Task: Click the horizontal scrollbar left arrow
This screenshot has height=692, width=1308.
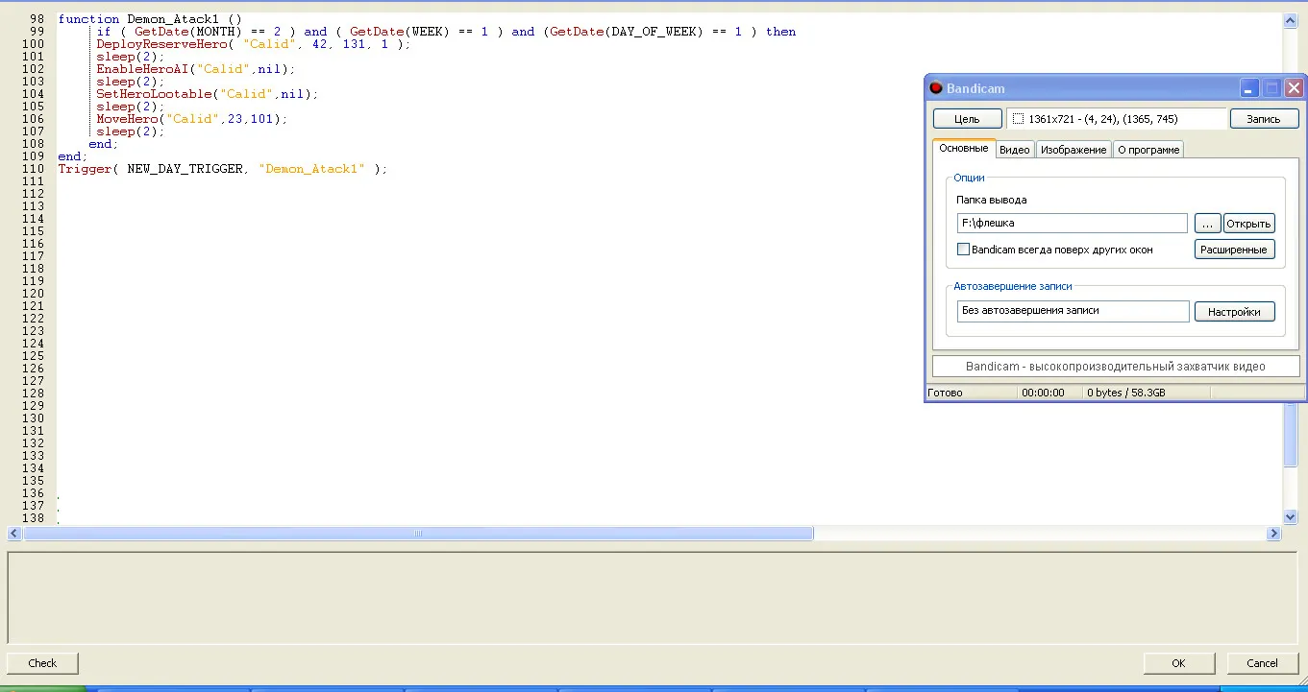Action: coord(14,534)
